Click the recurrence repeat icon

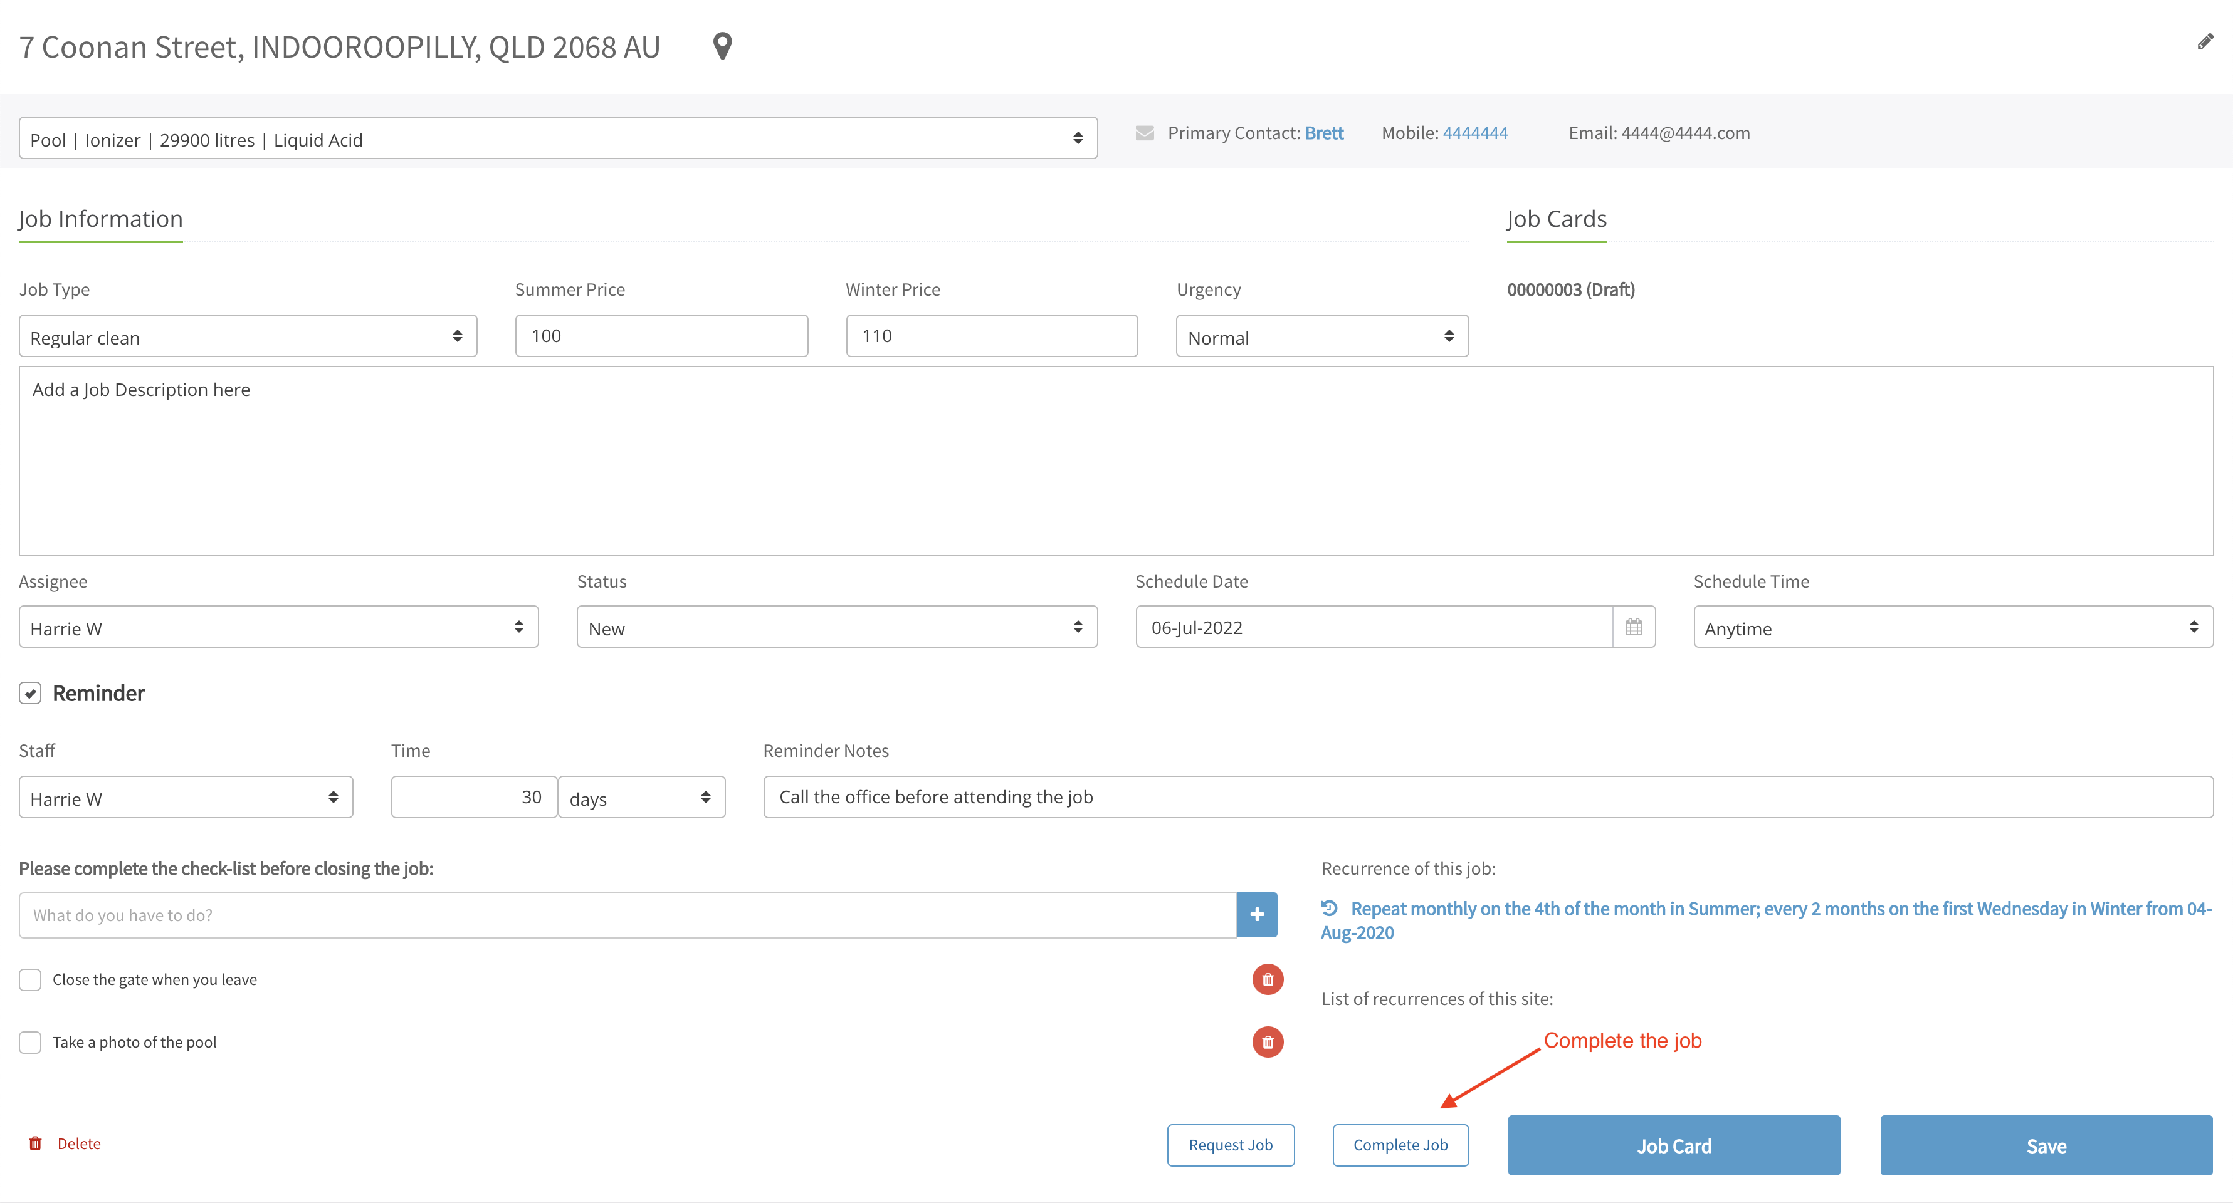[x=1329, y=908]
